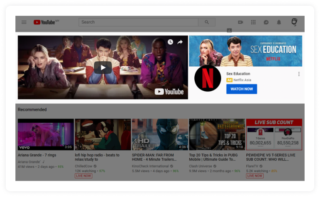Click '12K watching' text under ChilledCow

pos(85,171)
